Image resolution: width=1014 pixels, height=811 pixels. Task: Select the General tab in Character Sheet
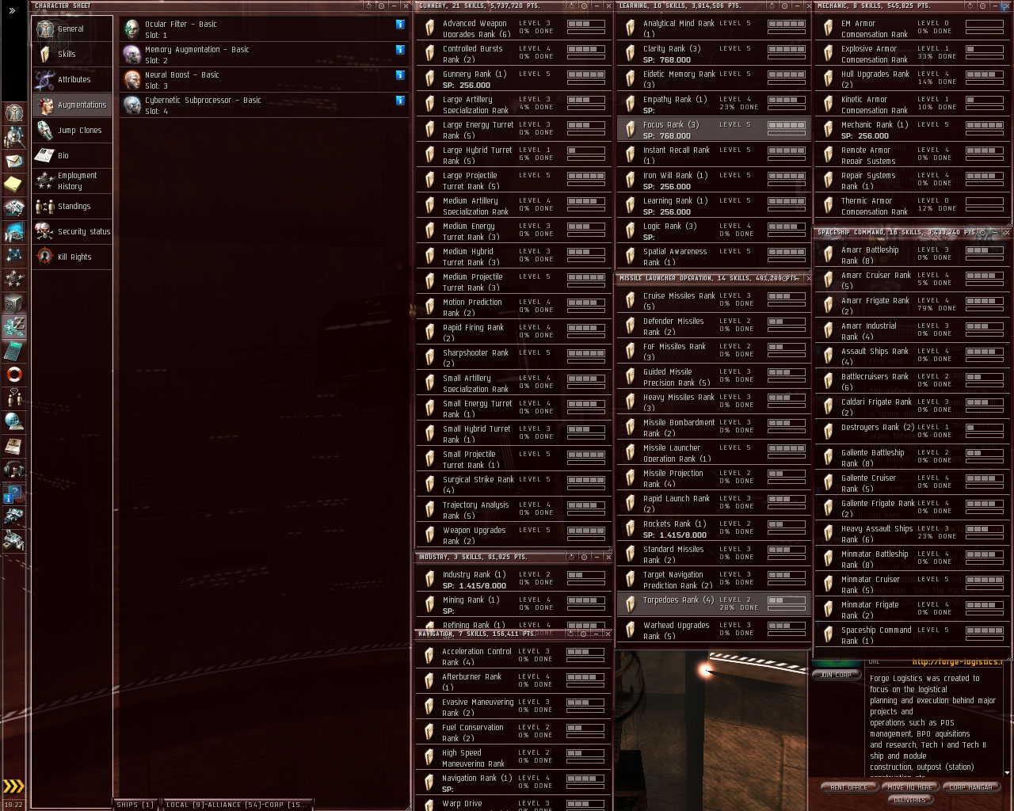72,29
